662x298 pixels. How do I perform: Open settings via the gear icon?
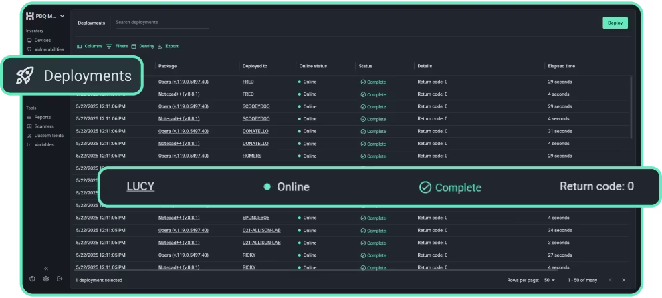[x=46, y=279]
